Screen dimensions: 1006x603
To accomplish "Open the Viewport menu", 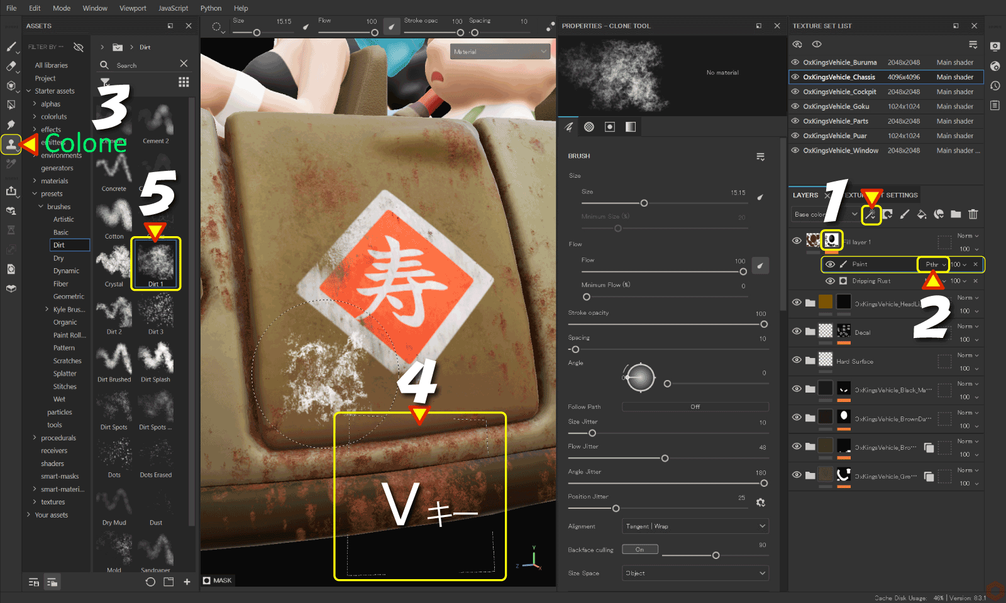I will [133, 8].
